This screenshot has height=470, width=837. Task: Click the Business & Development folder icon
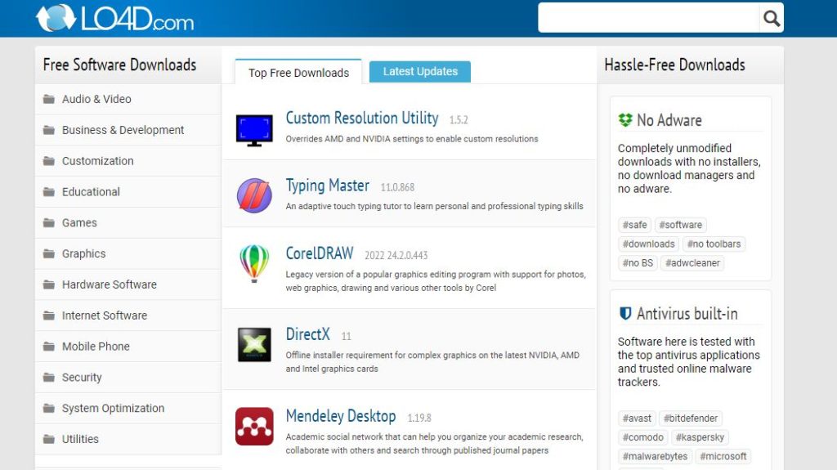pyautogui.click(x=49, y=130)
